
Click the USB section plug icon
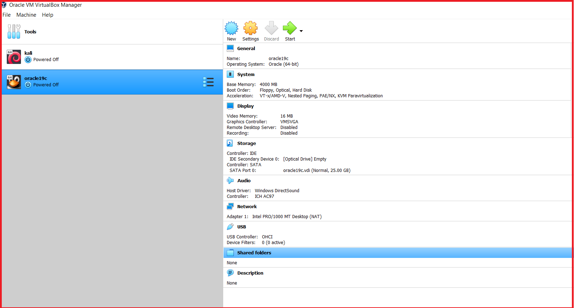pyautogui.click(x=230, y=227)
